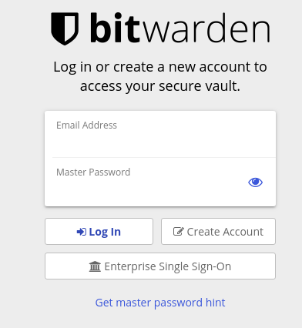Screen dimensions: 302x328
Task: Click the "Account" word in Create Account button
Action: click(x=243, y=232)
